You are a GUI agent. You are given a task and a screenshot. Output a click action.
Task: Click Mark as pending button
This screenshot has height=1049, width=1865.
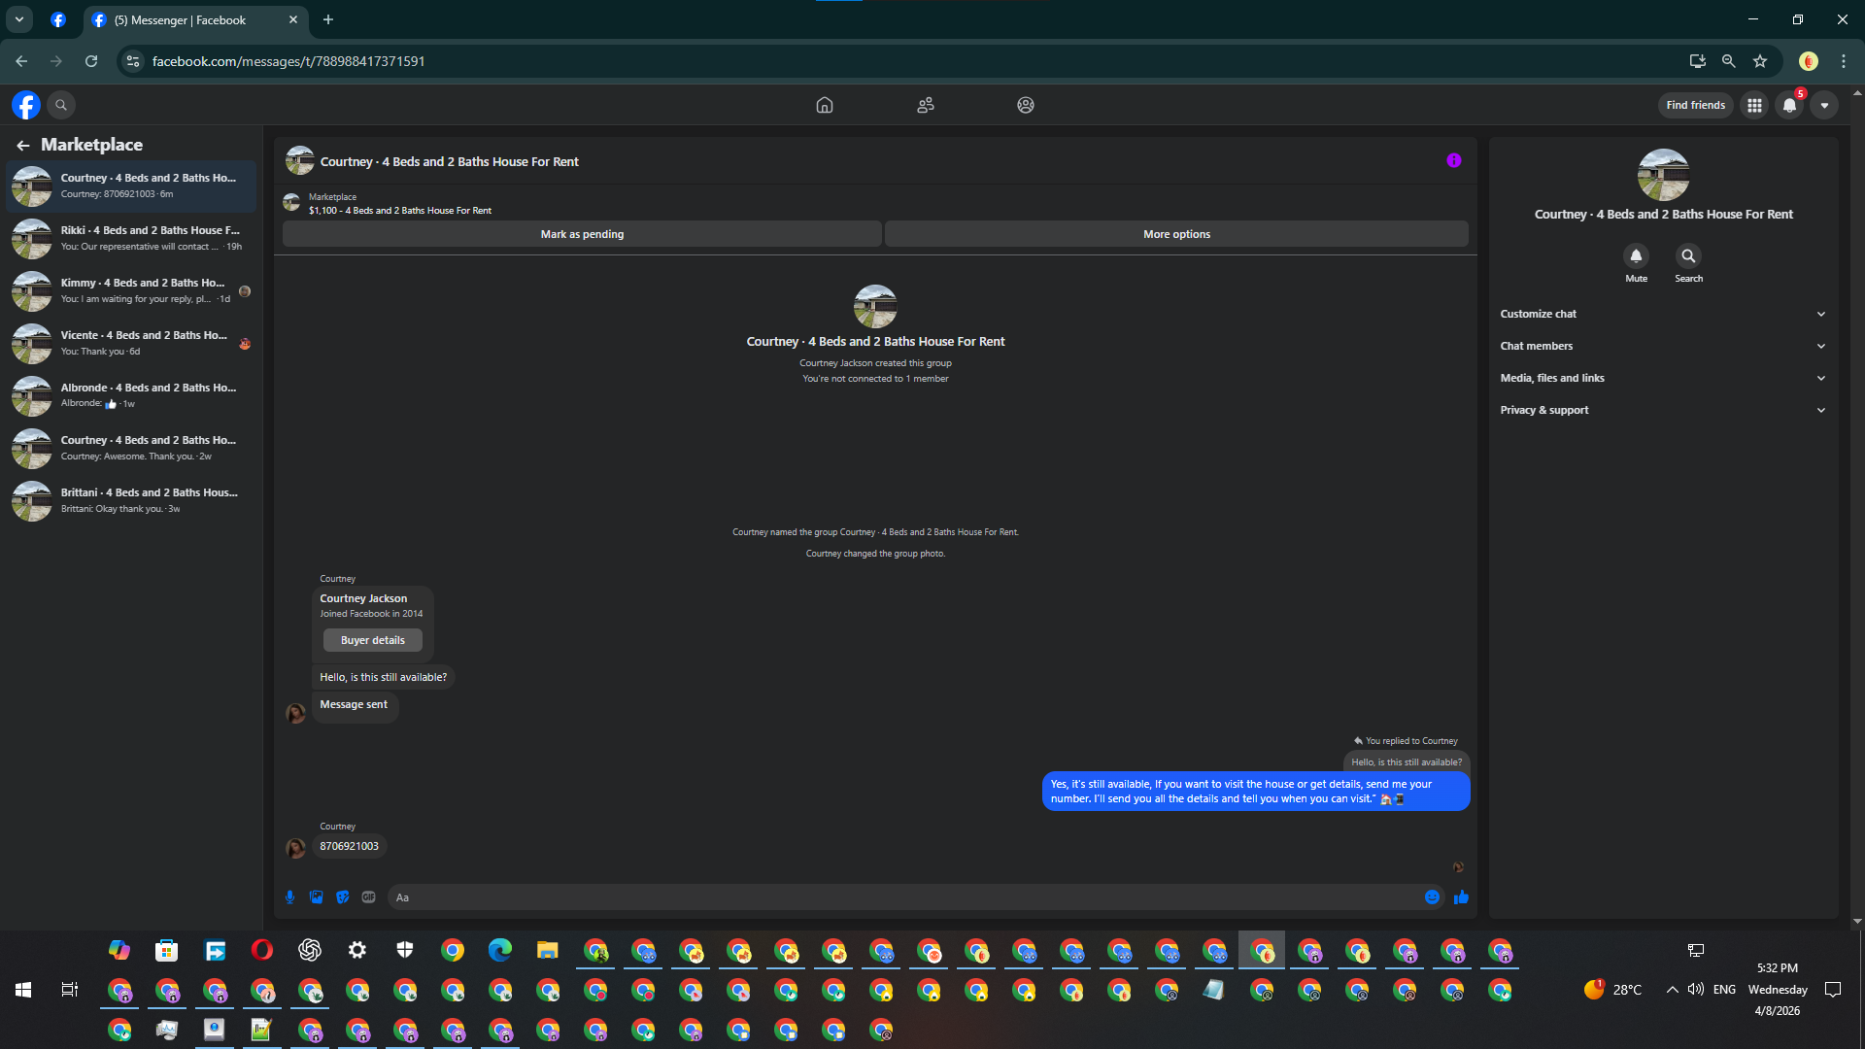582,234
